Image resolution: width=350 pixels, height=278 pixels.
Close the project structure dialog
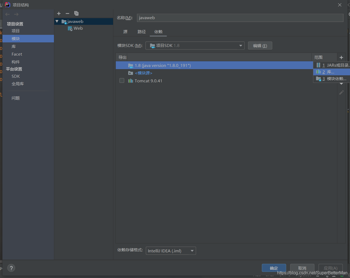click(340, 5)
